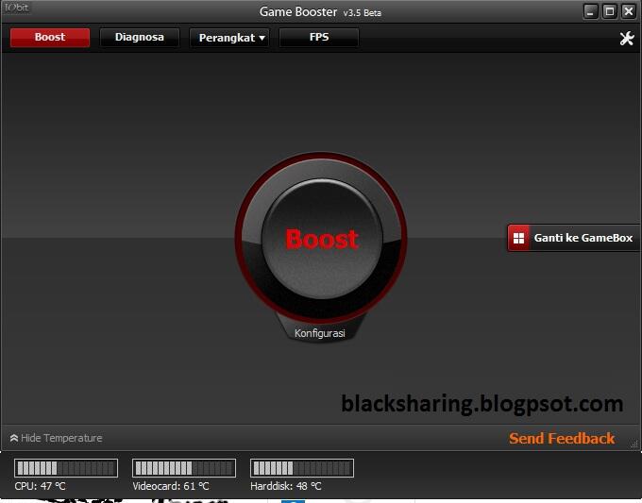Open the Diagnosa tab

tap(139, 37)
